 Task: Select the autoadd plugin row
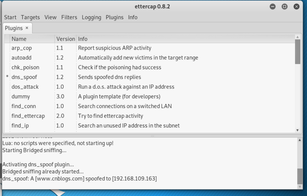coord(150,58)
